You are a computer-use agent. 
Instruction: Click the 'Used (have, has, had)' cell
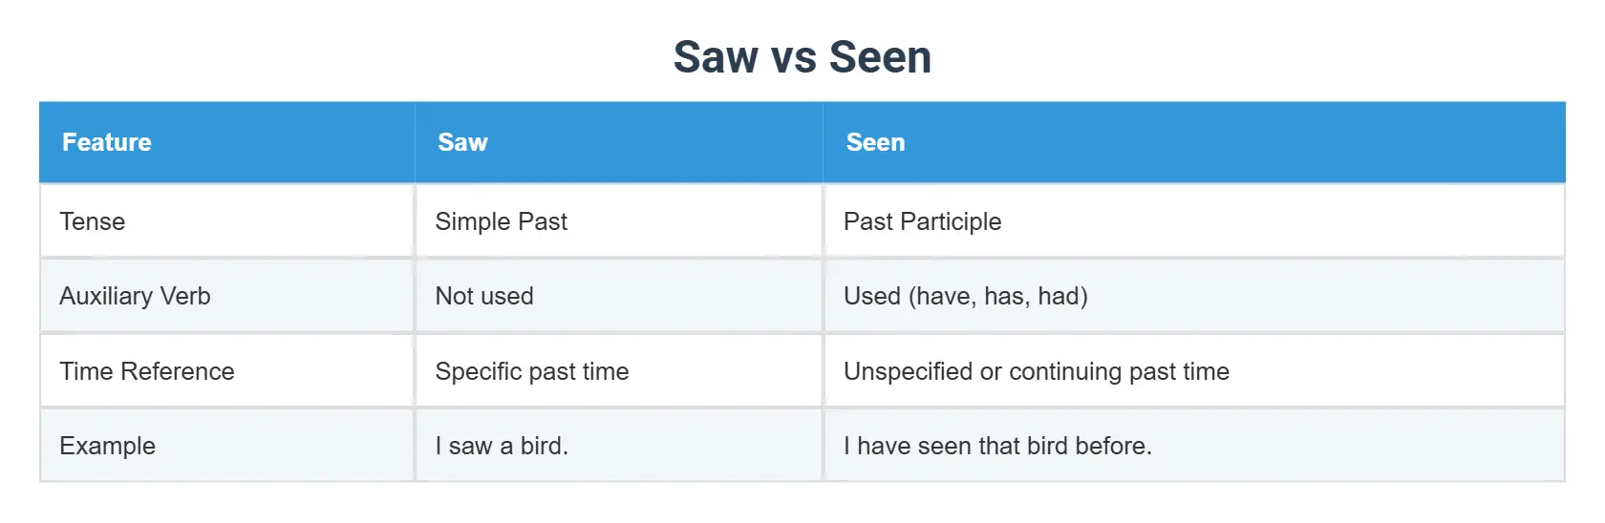tap(966, 296)
